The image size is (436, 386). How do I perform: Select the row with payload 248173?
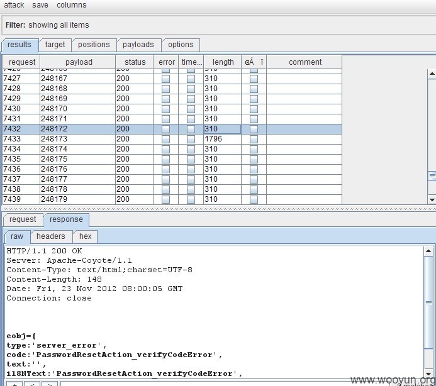tap(172, 139)
